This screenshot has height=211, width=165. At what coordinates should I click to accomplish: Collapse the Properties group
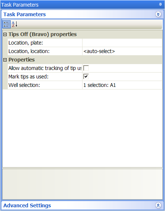click(5, 60)
